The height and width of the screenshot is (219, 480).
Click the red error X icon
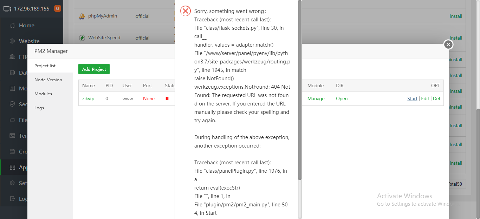coord(186,11)
